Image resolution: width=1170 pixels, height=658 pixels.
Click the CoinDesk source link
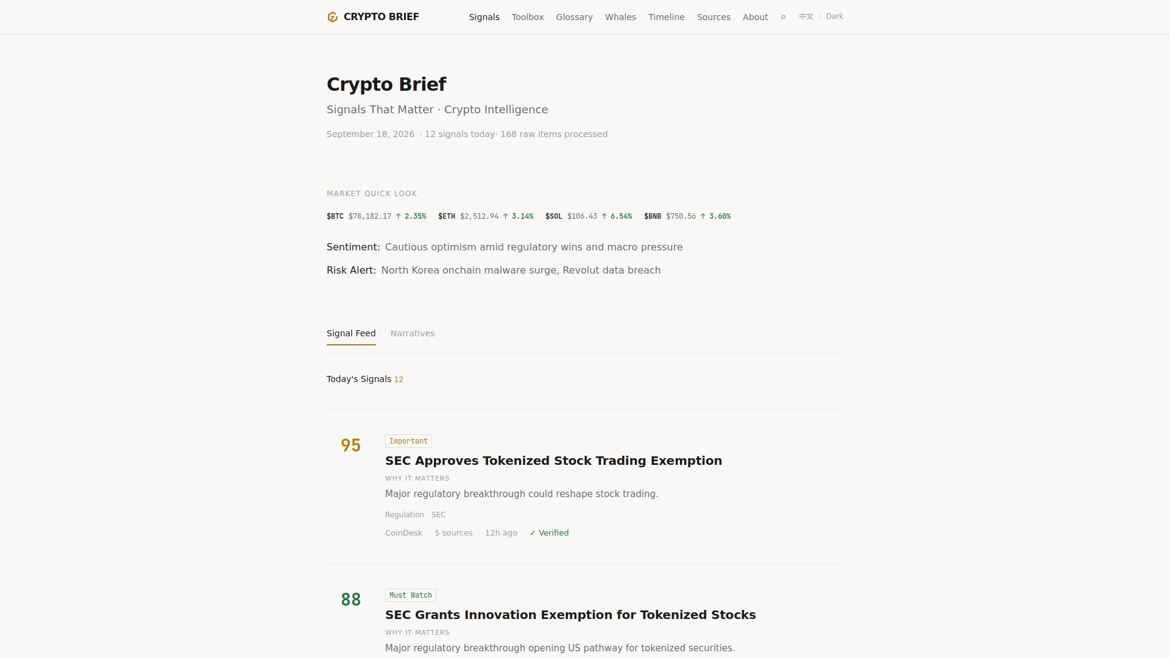tap(403, 533)
